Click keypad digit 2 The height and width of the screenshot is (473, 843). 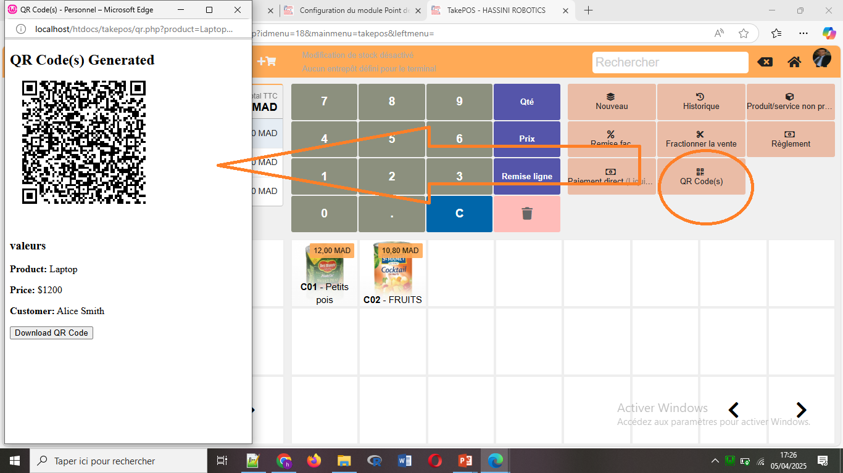coord(392,176)
